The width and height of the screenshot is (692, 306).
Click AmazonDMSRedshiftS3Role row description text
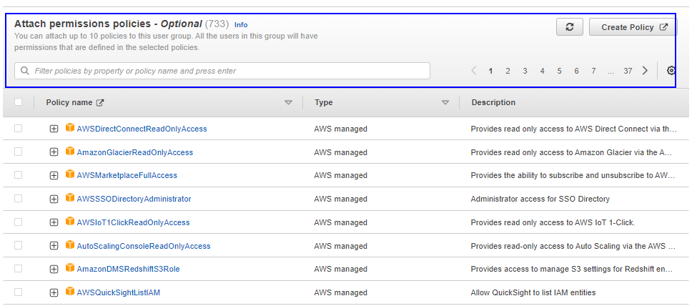tap(571, 269)
